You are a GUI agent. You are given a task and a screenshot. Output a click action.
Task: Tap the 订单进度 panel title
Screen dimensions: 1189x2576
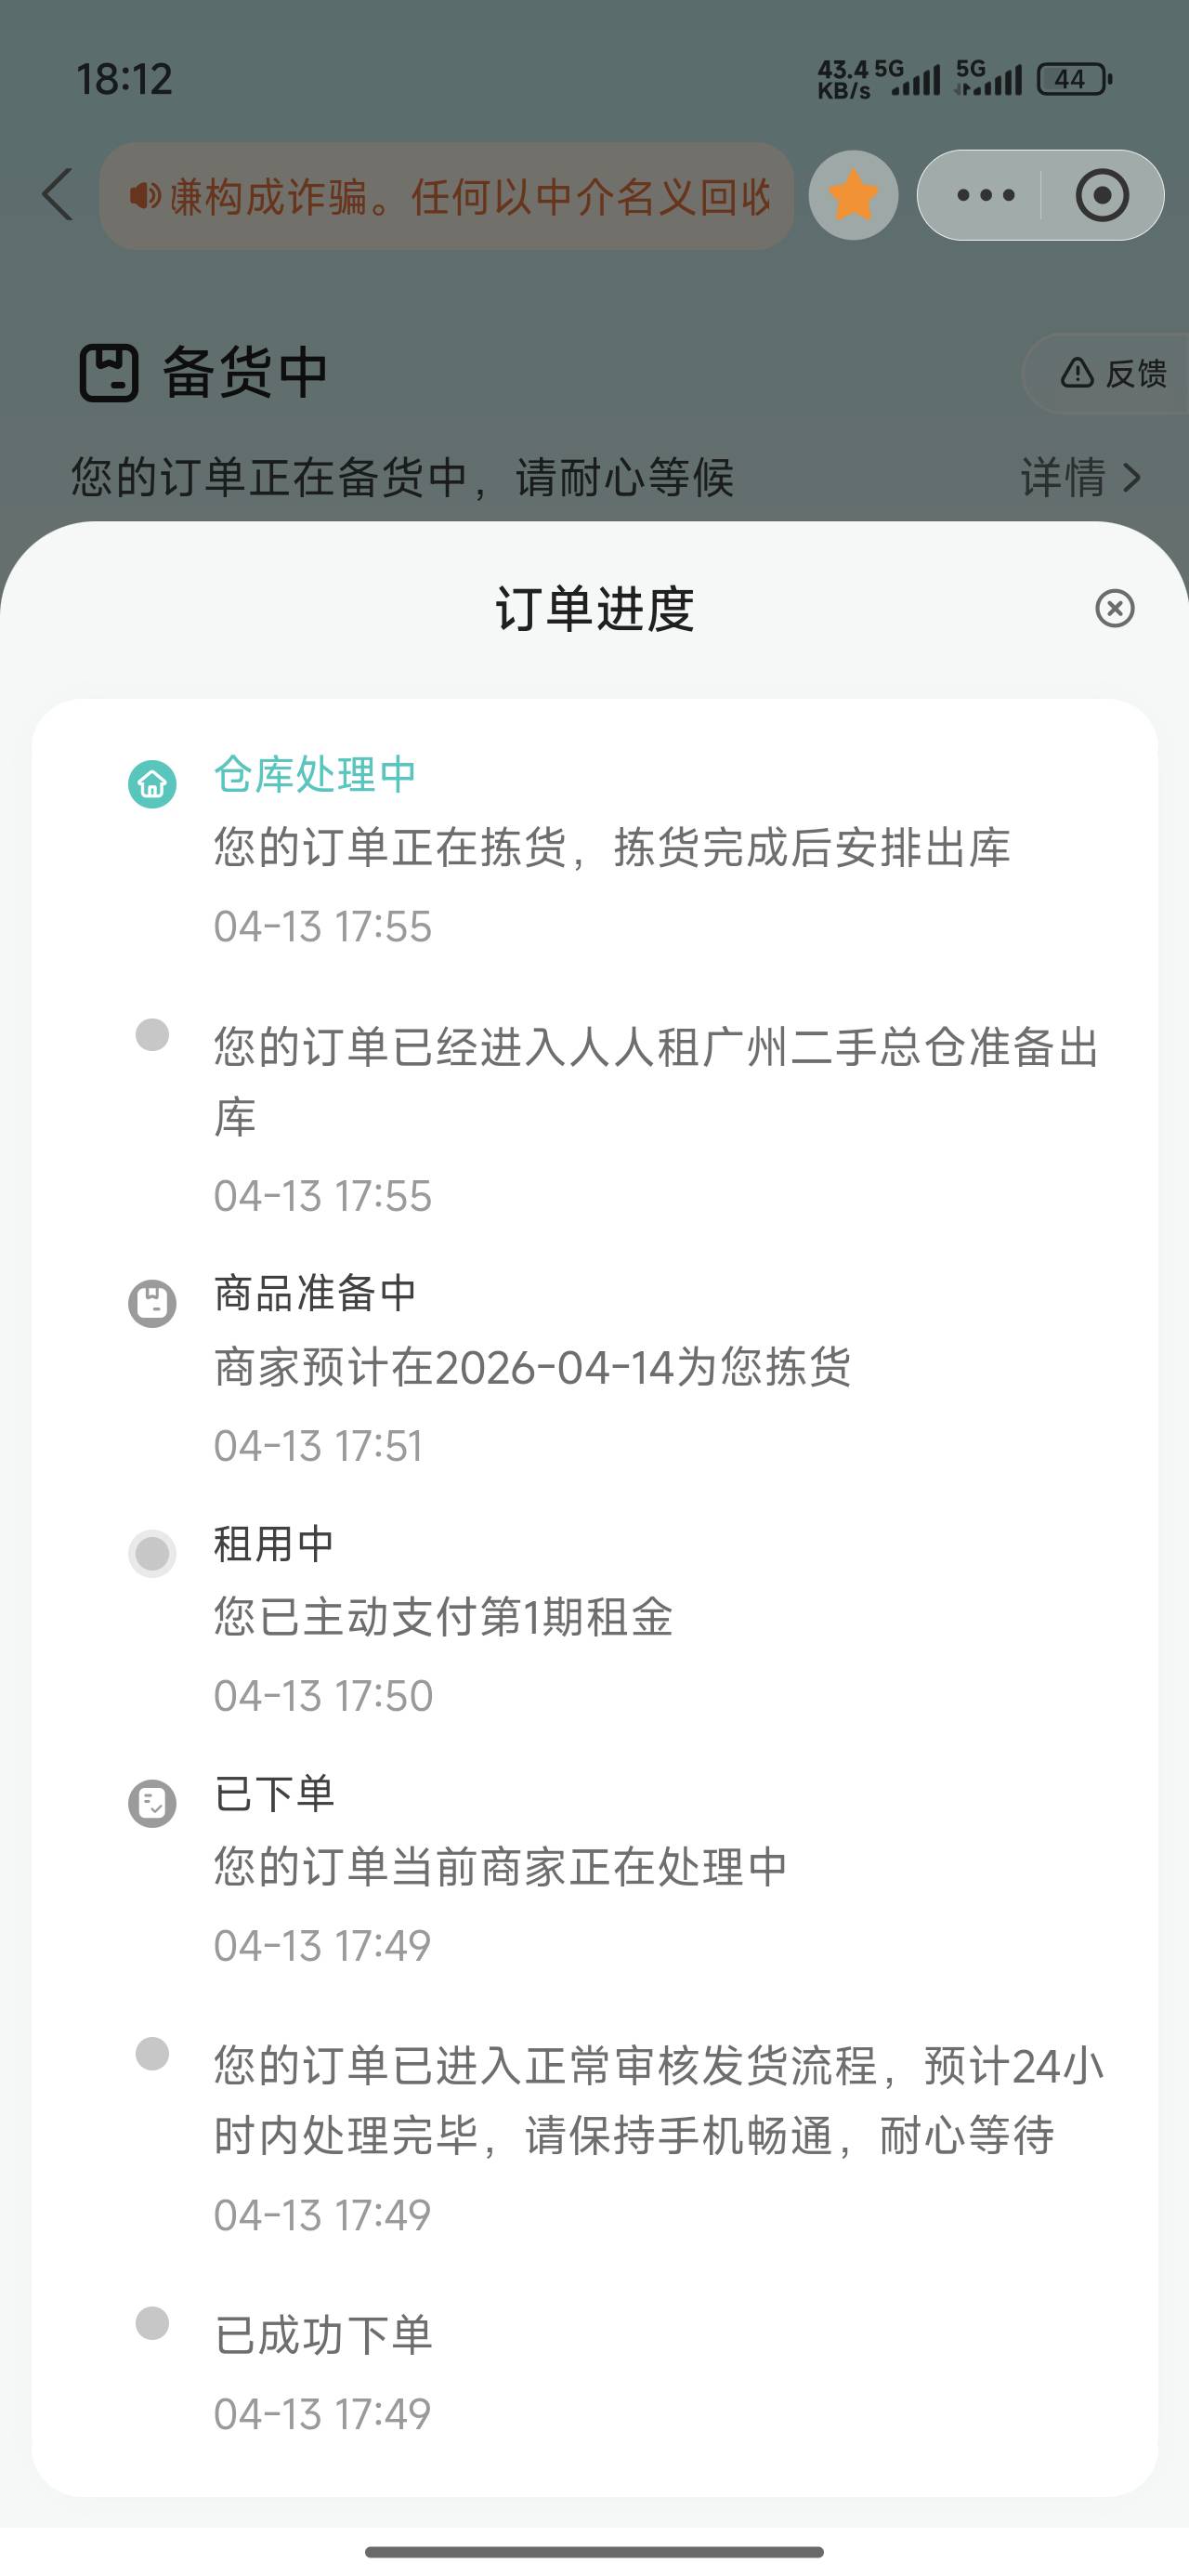tap(594, 608)
